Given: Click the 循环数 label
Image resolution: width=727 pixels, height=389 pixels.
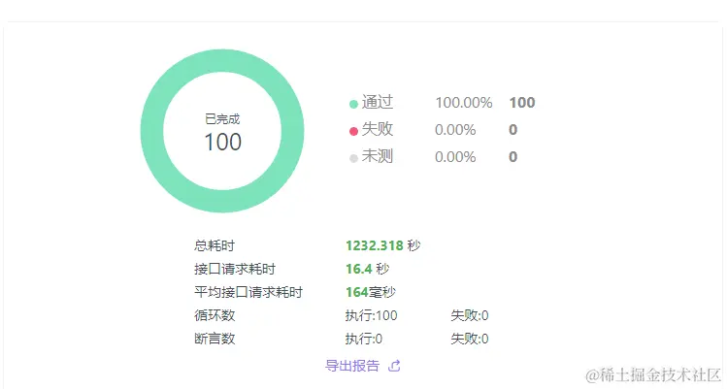Looking at the screenshot, I should pyautogui.click(x=215, y=315).
